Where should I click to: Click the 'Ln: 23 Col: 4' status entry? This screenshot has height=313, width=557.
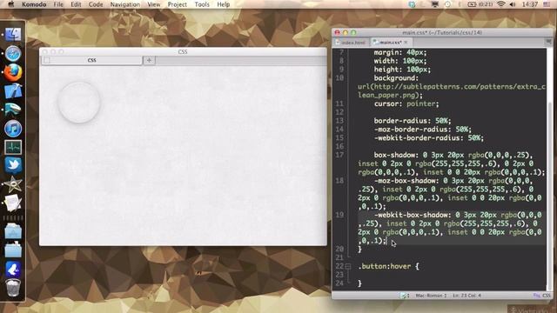click(x=466, y=296)
